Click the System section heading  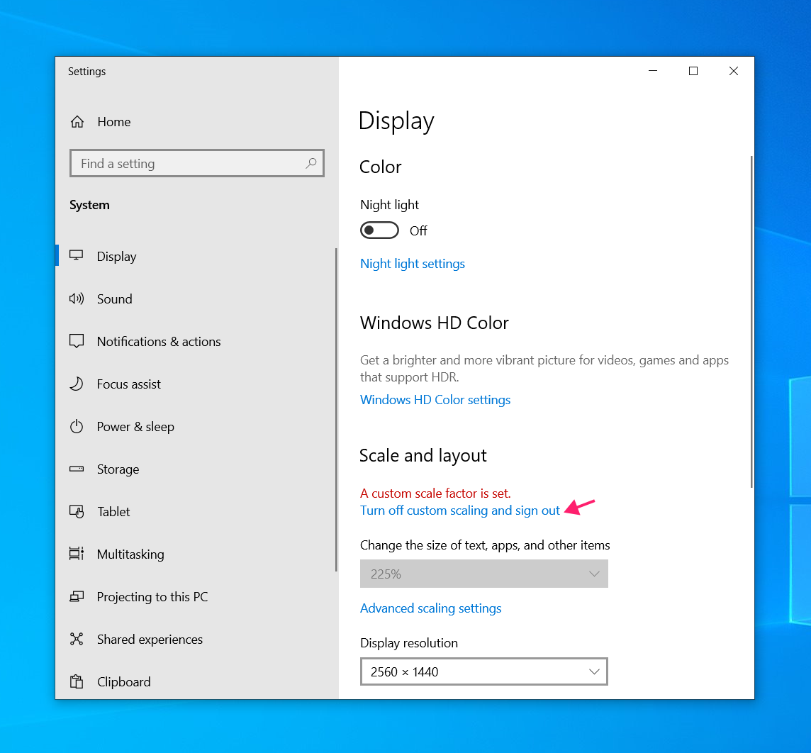point(89,205)
